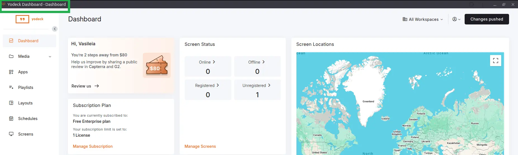Click the Screens monitor icon
Viewport: 518px width, 155px height.
coord(11,134)
